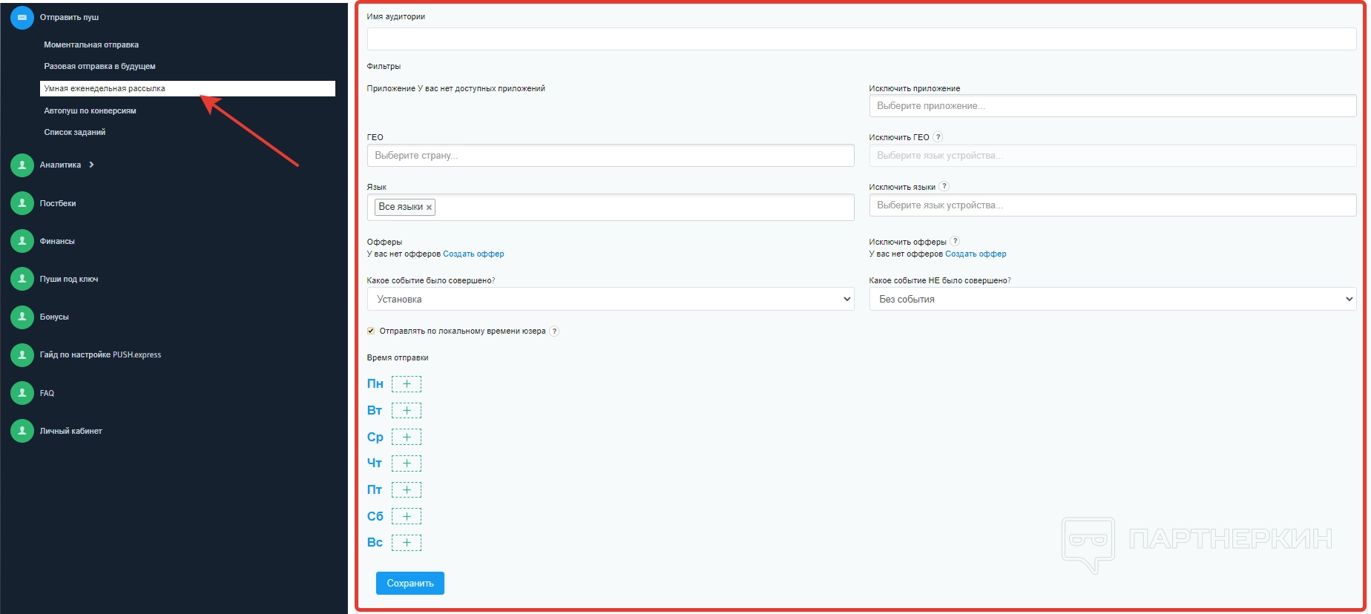
Task: Open Список заданий menu item
Action: [x=74, y=132]
